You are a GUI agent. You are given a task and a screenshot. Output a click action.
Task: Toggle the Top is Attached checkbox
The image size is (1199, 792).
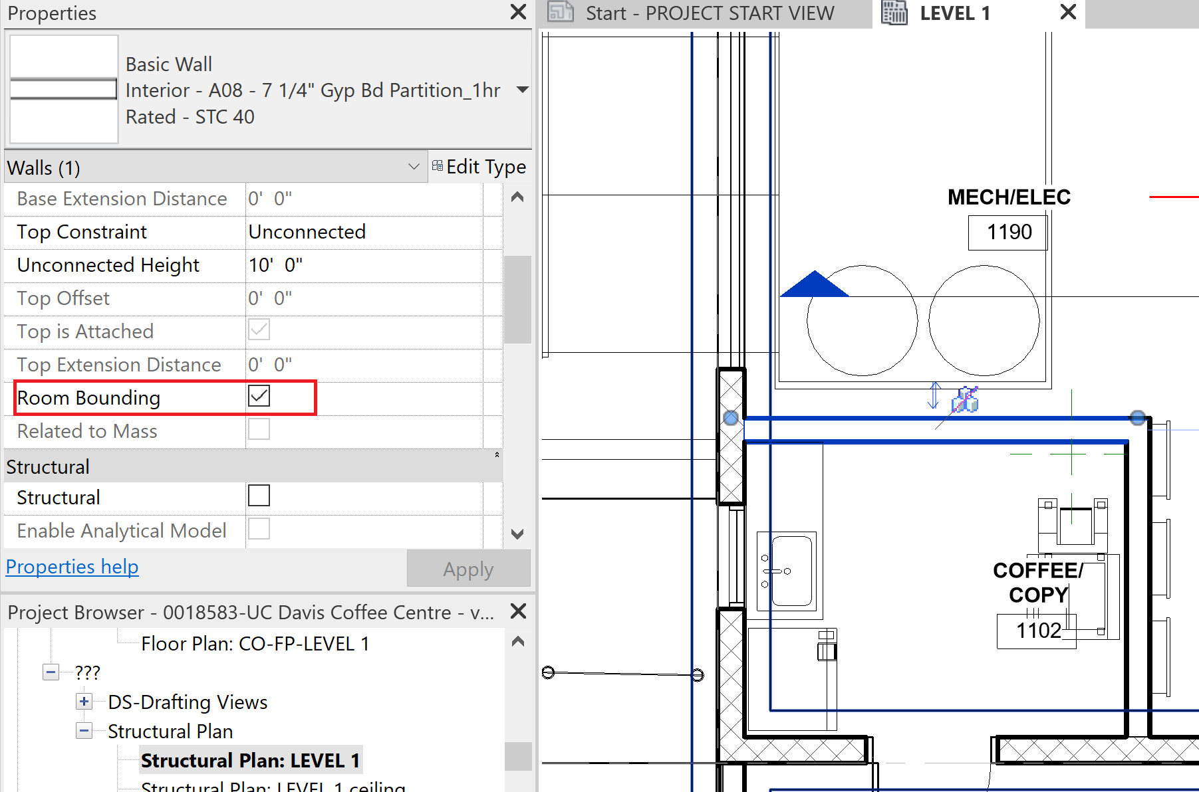pyautogui.click(x=259, y=330)
